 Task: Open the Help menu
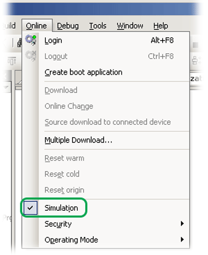tap(161, 26)
